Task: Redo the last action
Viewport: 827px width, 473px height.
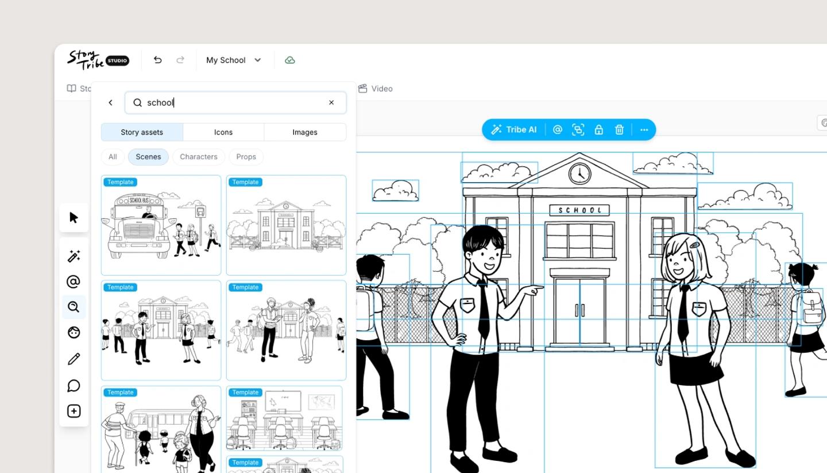Action: point(180,60)
